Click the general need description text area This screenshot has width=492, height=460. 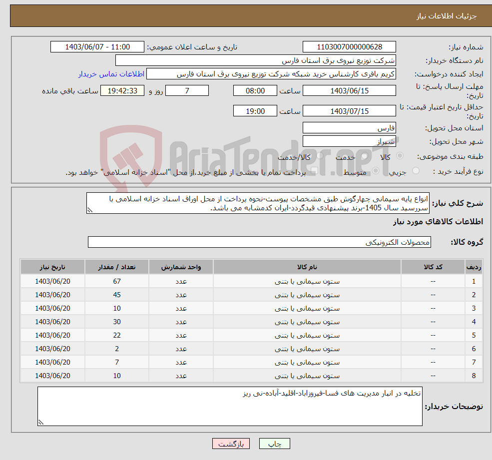pos(258,203)
